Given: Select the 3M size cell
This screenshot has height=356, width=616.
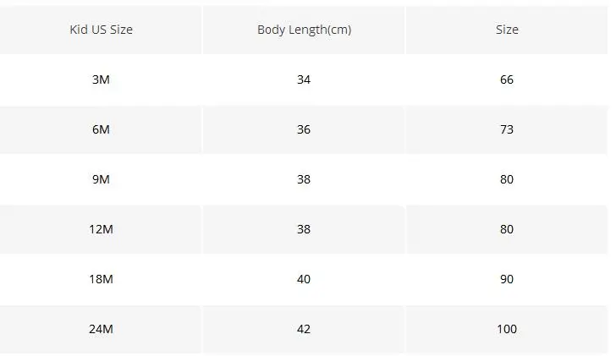Looking at the screenshot, I should click(x=101, y=79).
